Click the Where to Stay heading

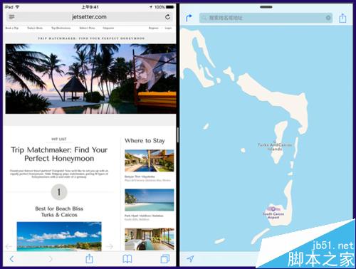[145, 141]
